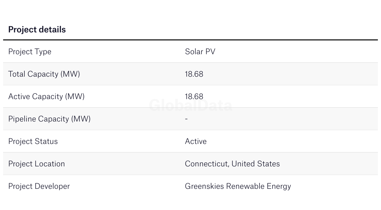Click the Project details heading

(x=37, y=30)
